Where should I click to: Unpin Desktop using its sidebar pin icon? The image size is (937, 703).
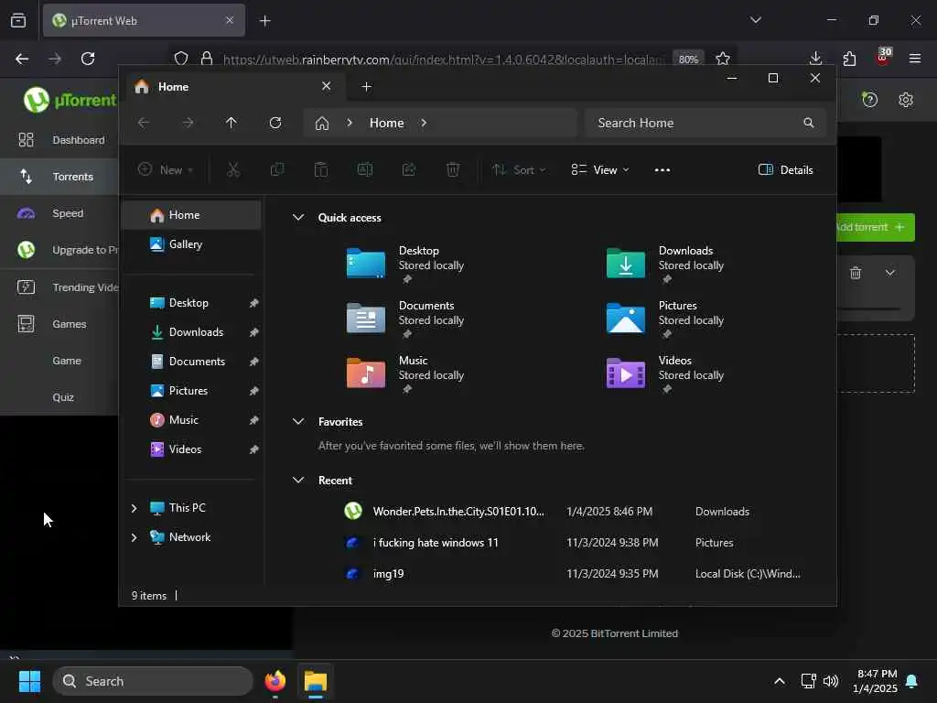(254, 303)
